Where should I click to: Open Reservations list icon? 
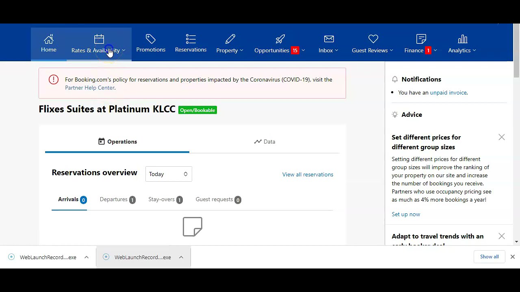point(191,39)
